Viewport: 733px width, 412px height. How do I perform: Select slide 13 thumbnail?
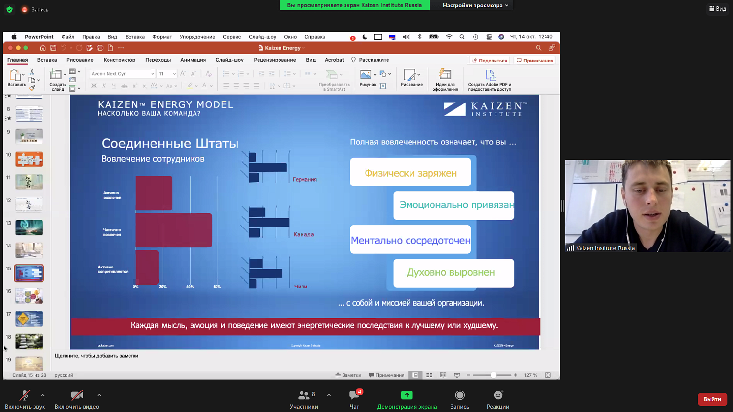tap(29, 227)
